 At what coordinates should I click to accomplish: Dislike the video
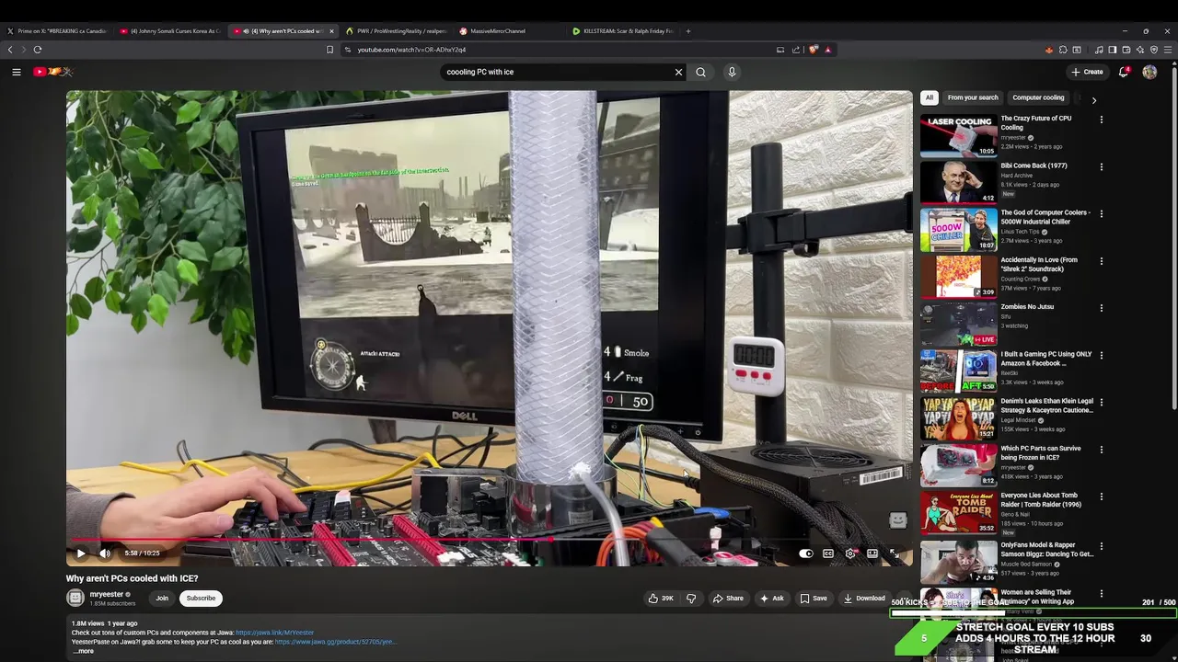pyautogui.click(x=691, y=599)
